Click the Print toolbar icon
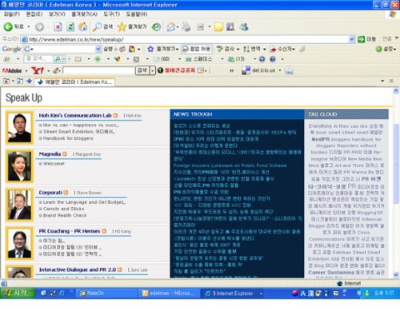400x331 pixels. [x=186, y=26]
